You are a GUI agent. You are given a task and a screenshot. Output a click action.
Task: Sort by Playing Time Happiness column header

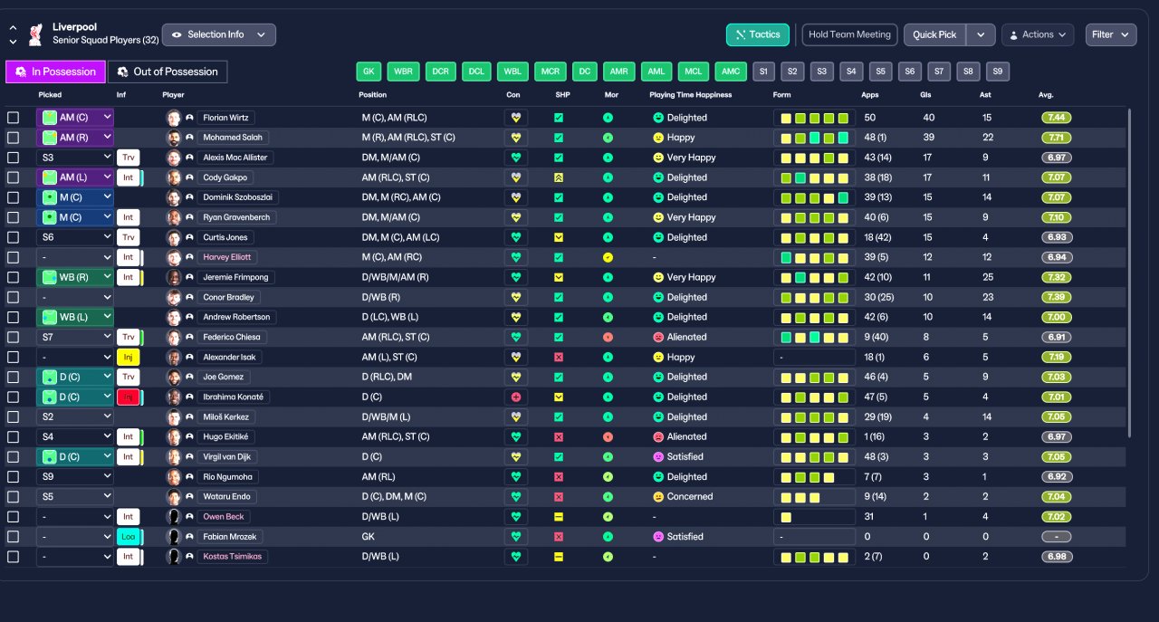point(691,95)
